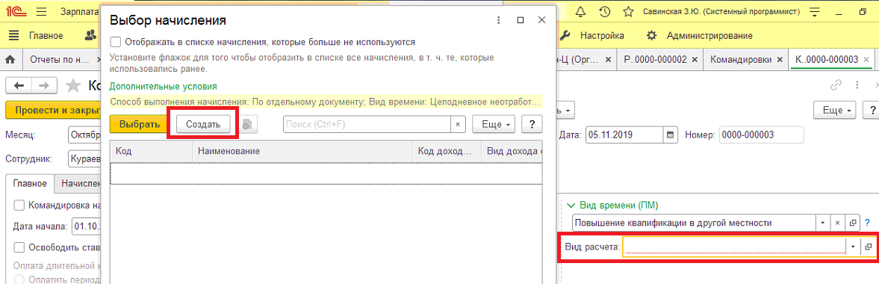Expand the Вид расчета dropdown arrow

point(853,247)
